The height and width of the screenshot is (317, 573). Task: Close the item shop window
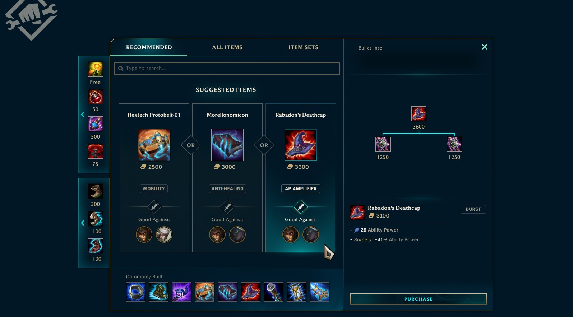pos(485,47)
